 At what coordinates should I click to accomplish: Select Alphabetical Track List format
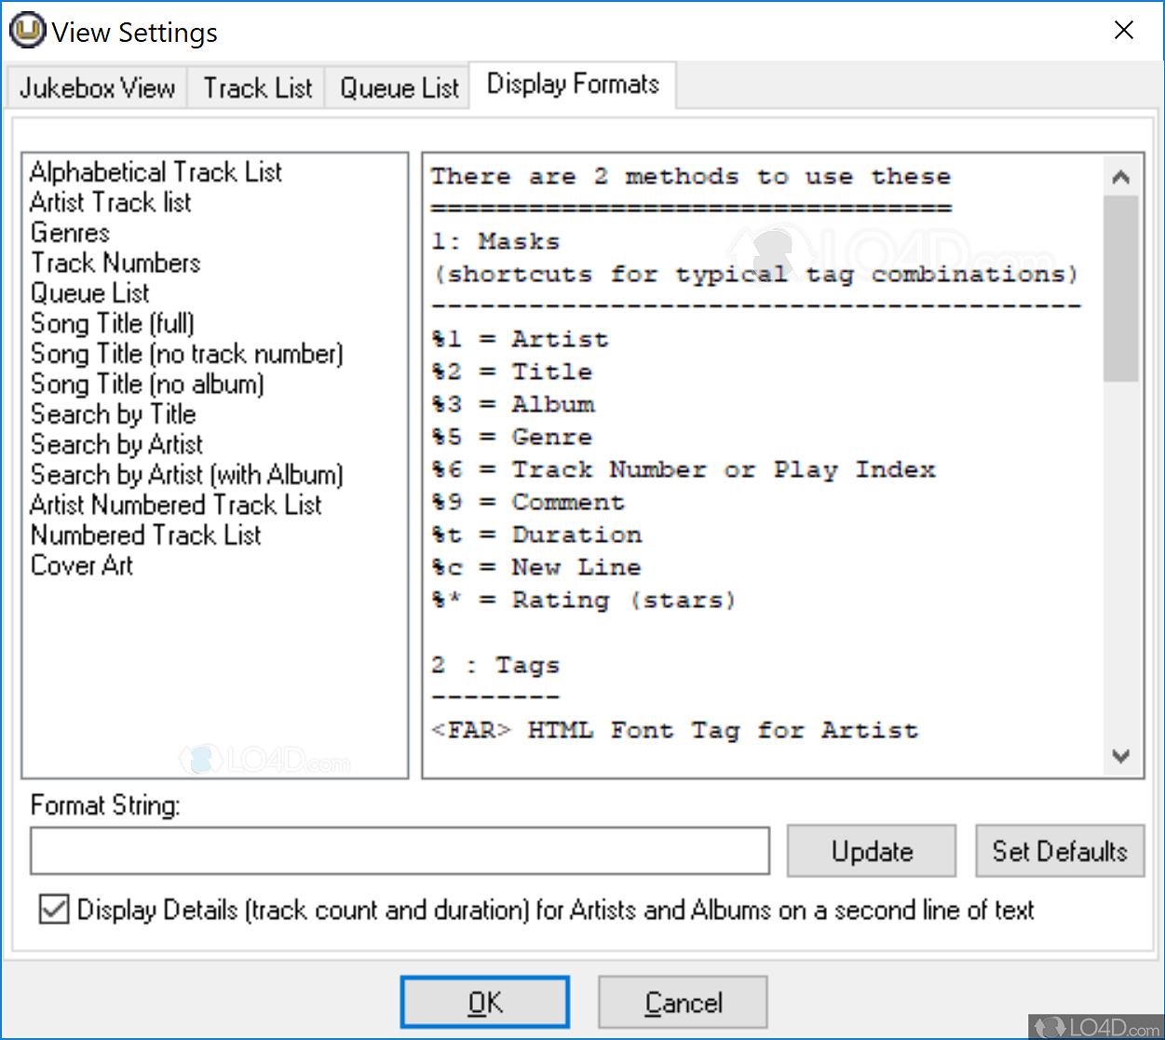click(x=155, y=171)
